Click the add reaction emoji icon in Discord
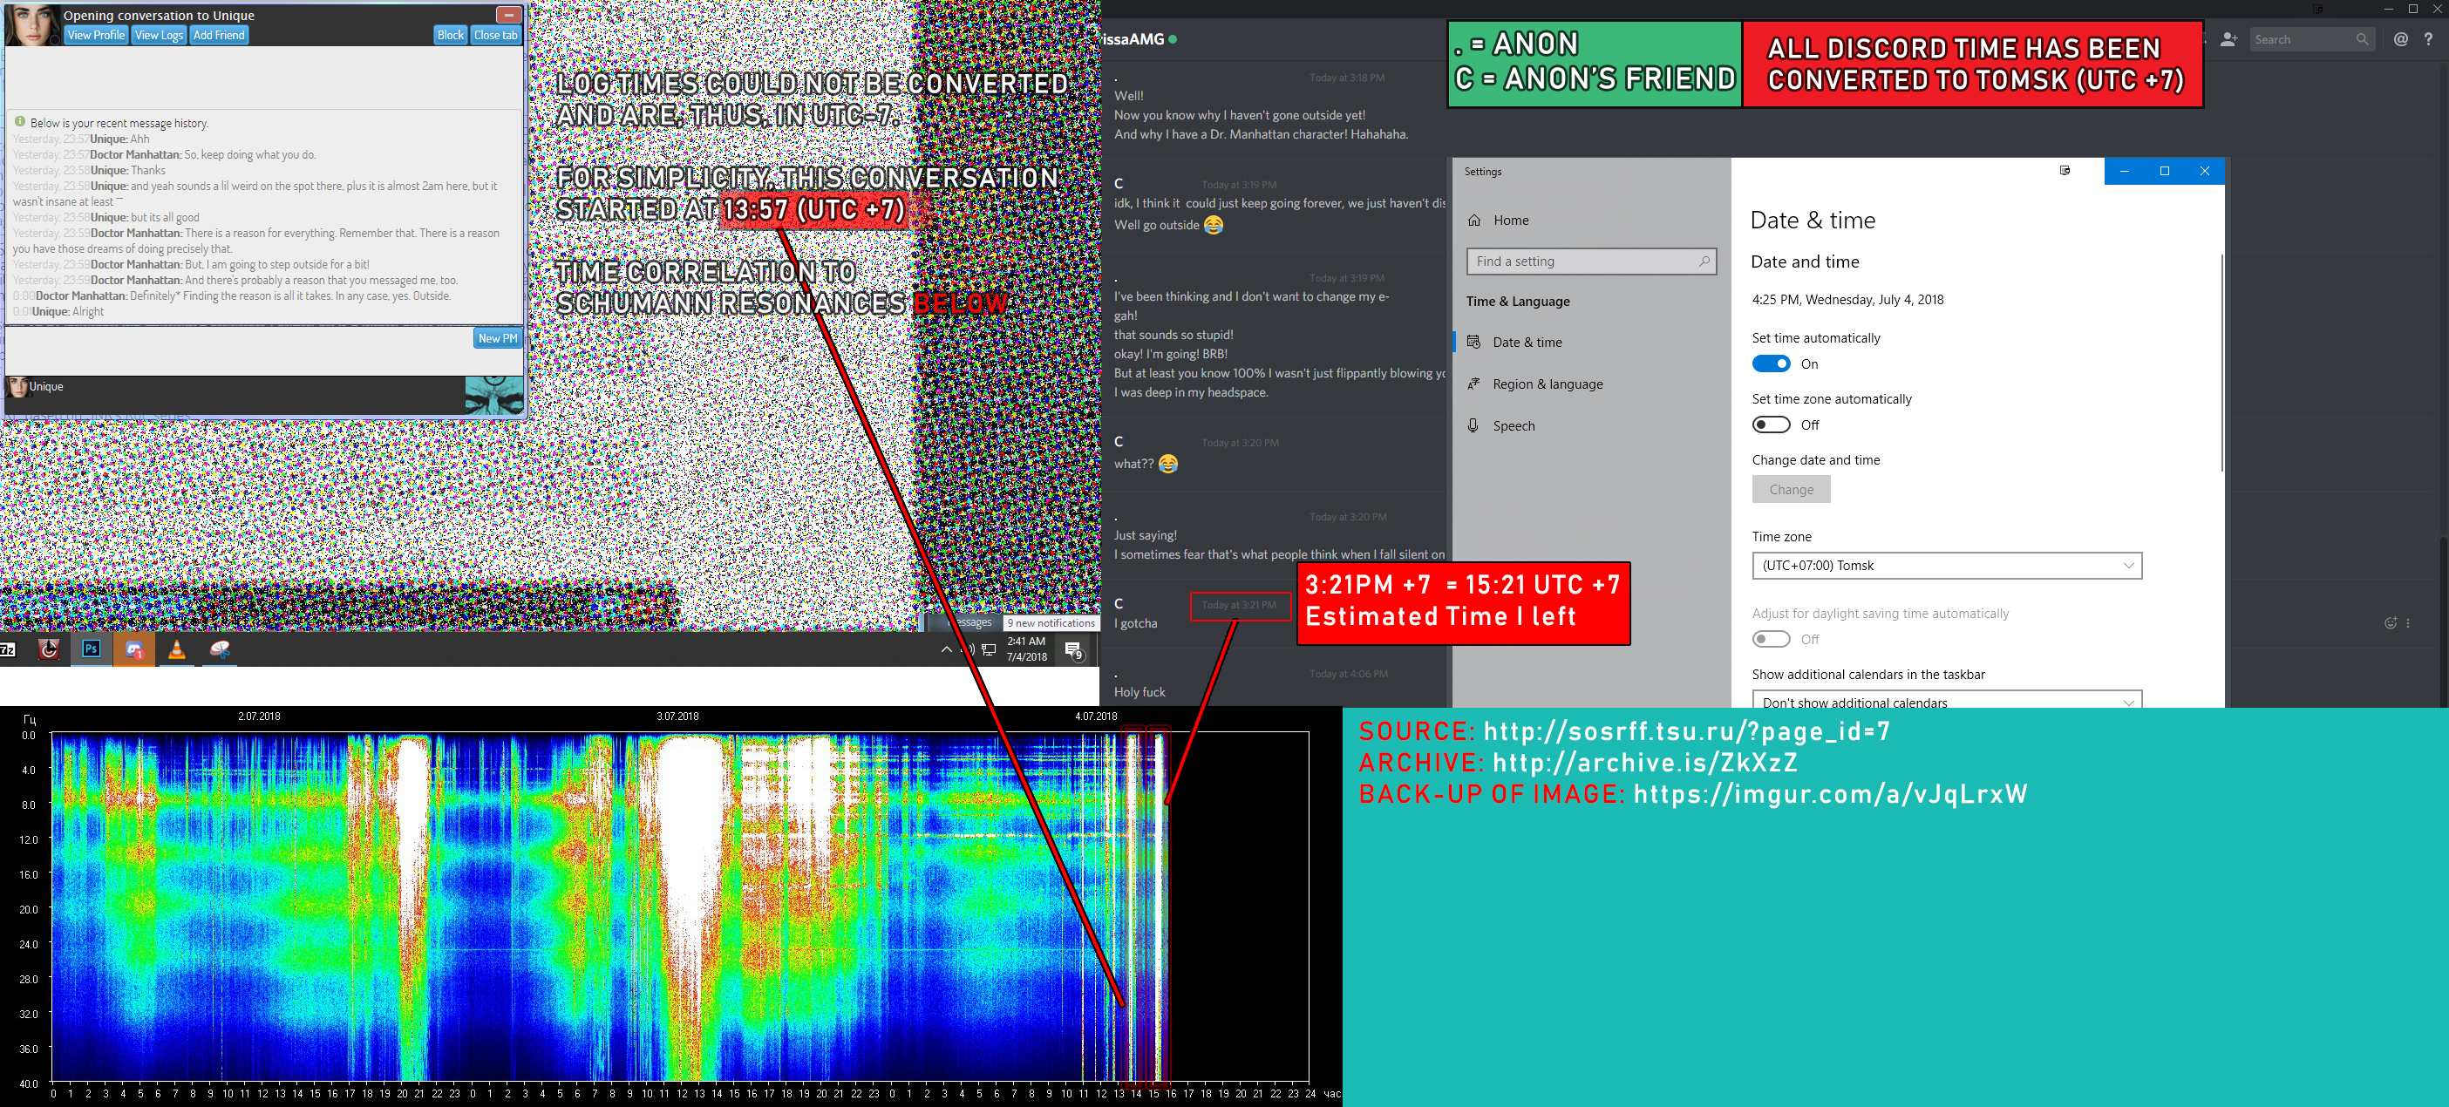The width and height of the screenshot is (2449, 1107). (x=2390, y=623)
